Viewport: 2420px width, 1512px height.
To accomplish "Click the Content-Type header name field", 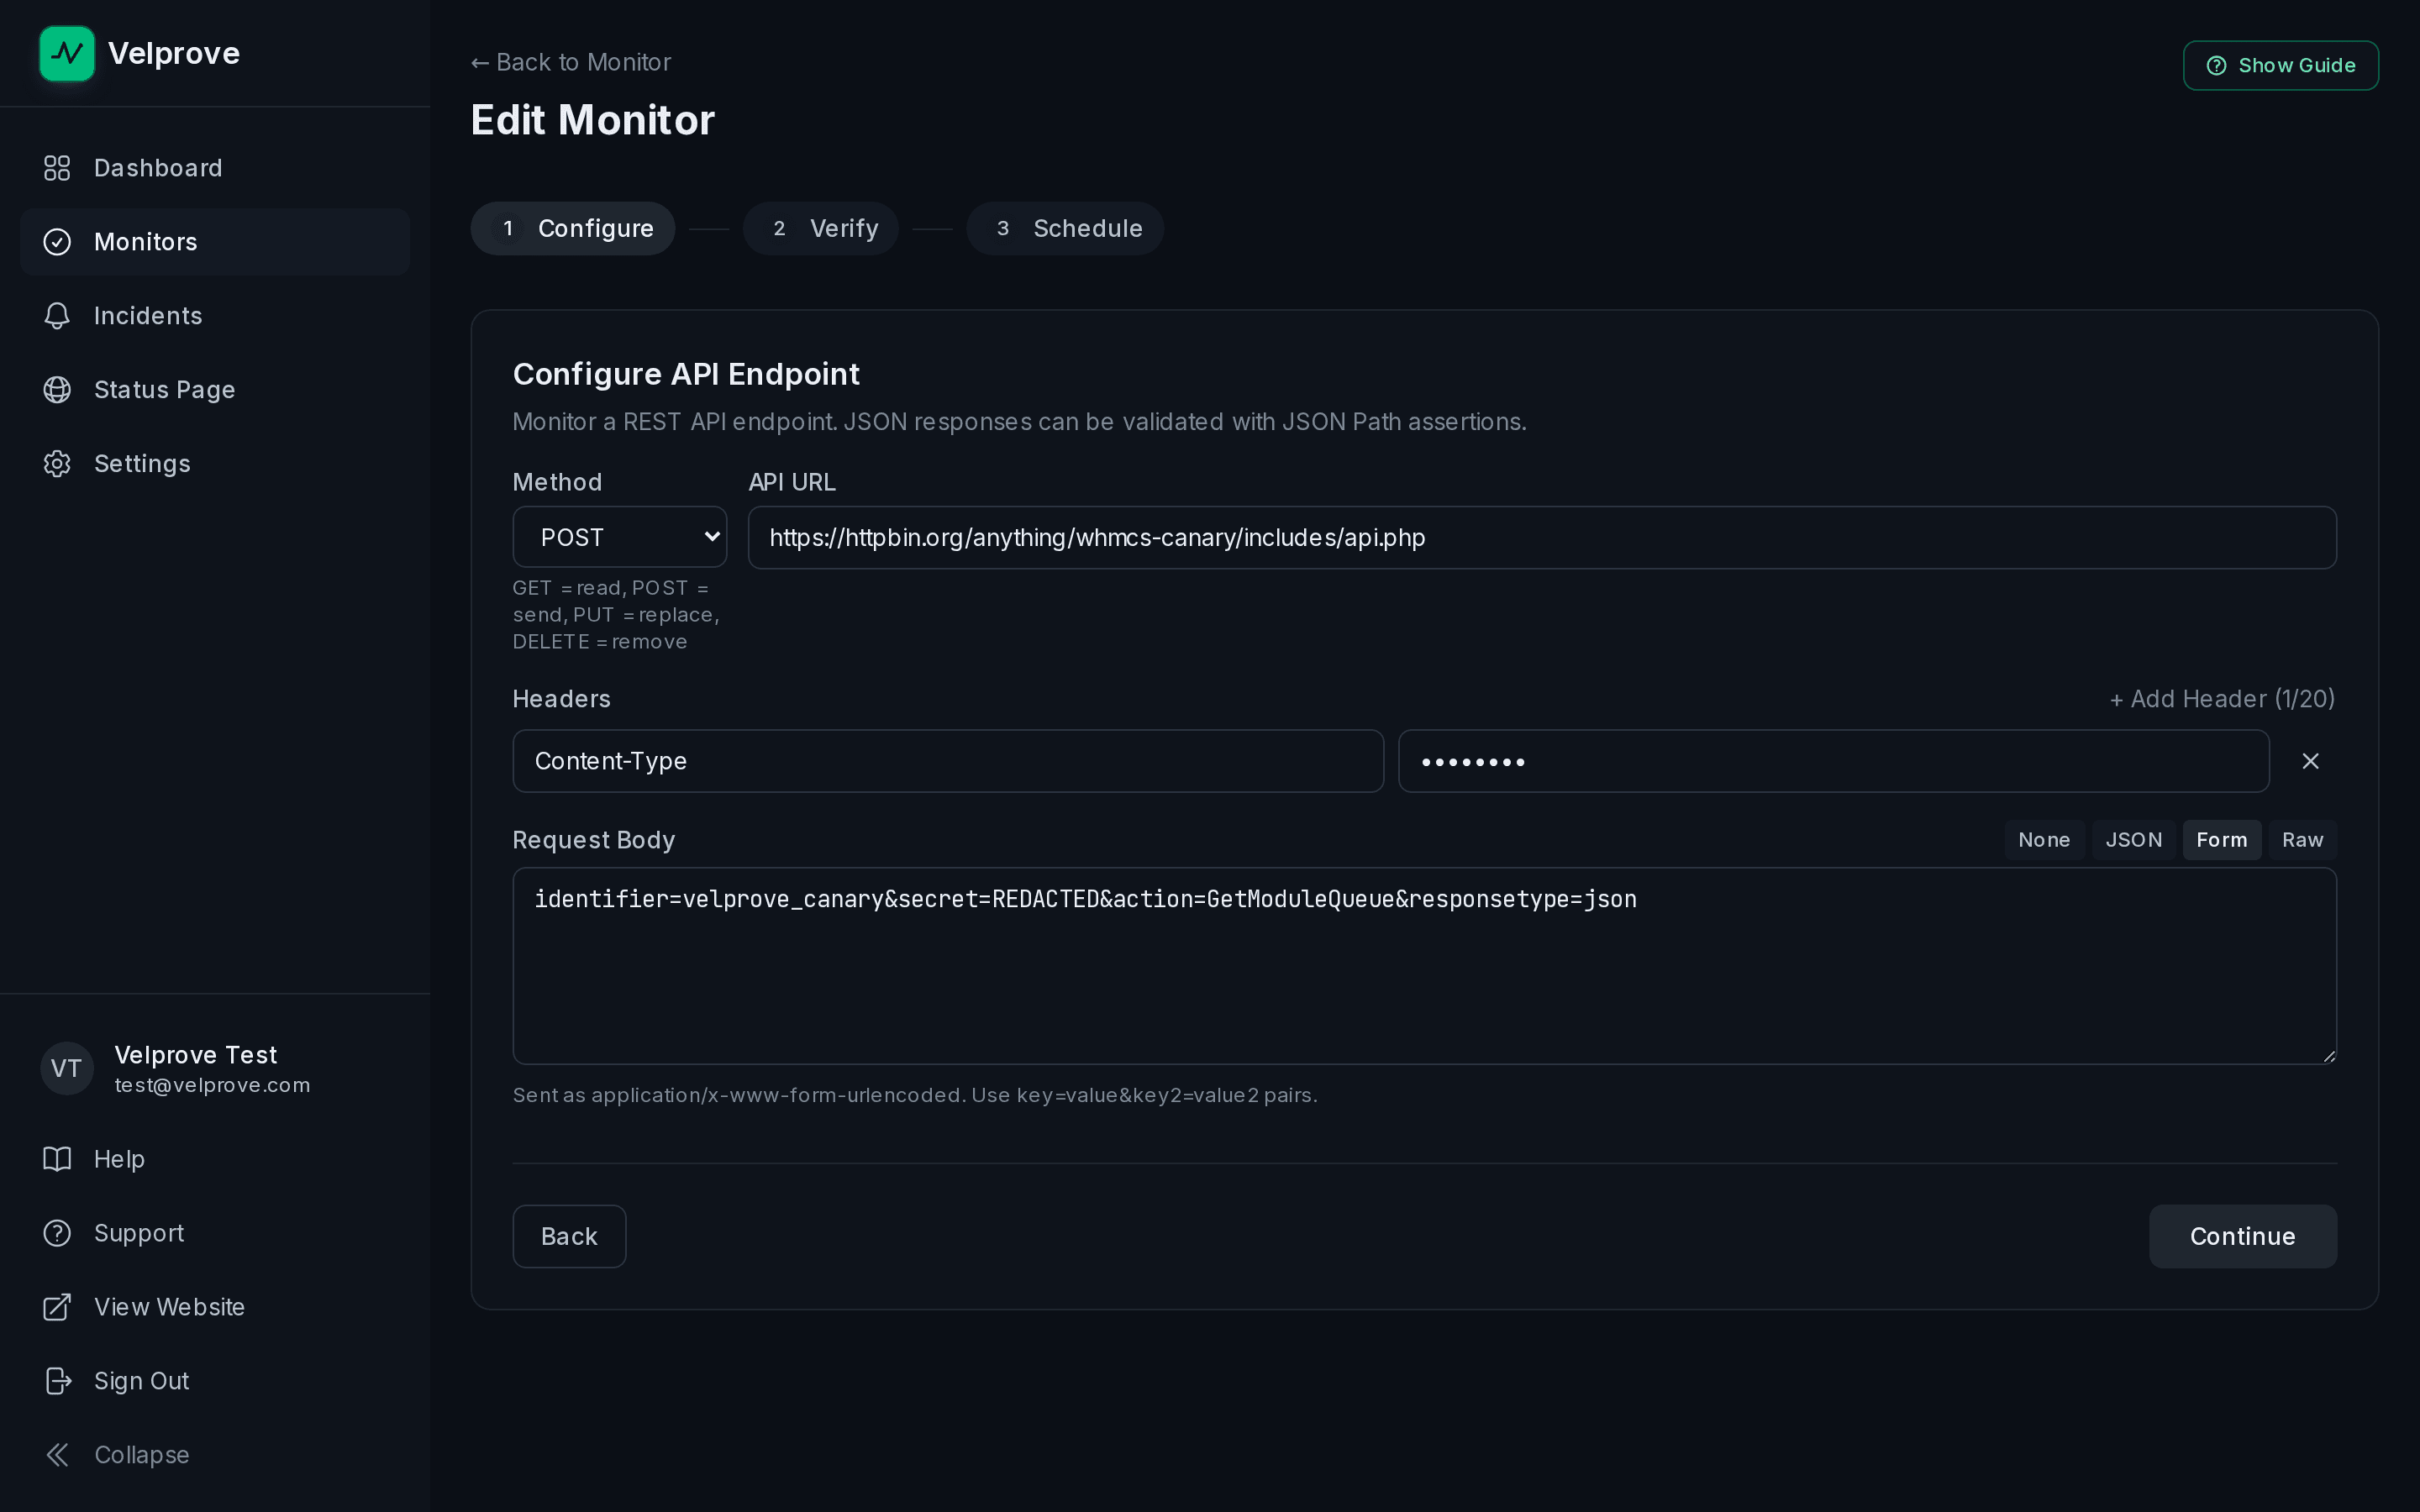I will pos(948,761).
